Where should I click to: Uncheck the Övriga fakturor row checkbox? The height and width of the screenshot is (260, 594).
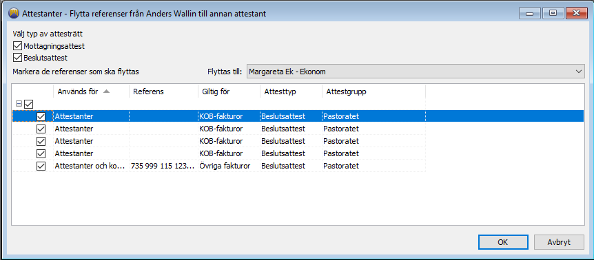(x=41, y=166)
